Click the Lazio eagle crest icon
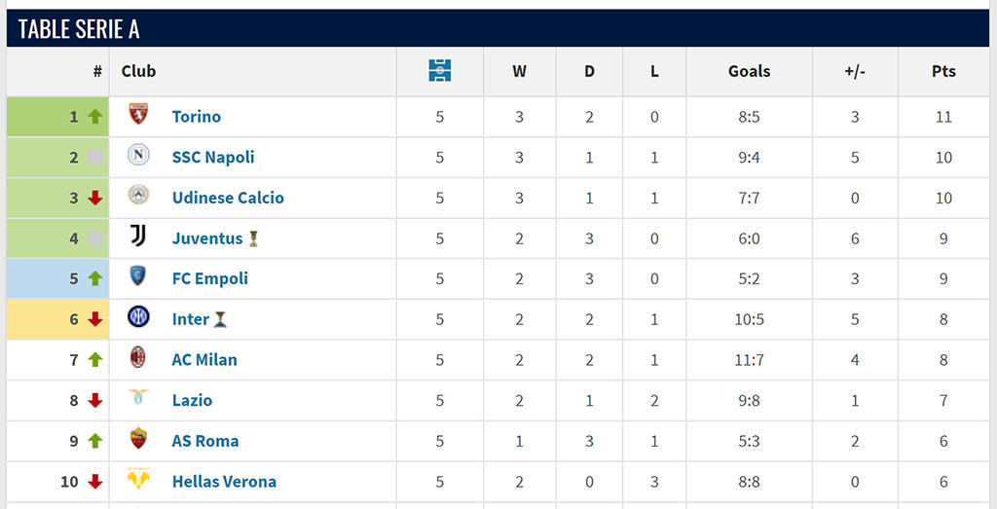The image size is (997, 509). coord(138,397)
